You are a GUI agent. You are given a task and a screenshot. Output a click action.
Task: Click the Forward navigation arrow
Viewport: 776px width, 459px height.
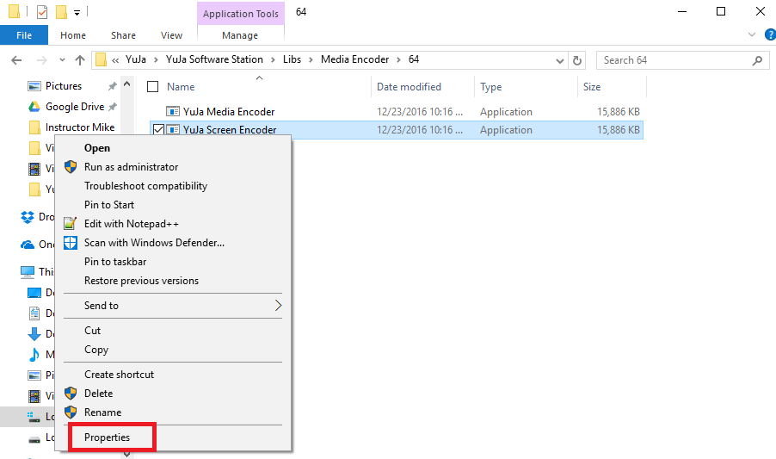tap(42, 60)
